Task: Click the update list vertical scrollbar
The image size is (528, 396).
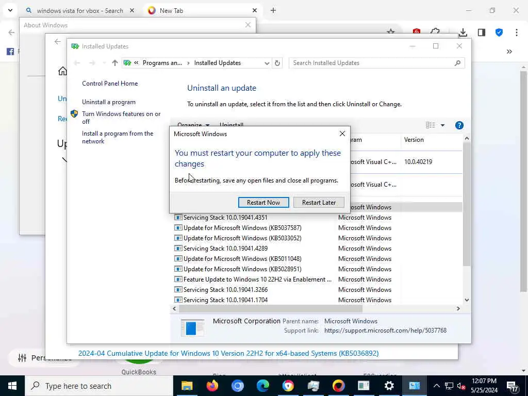Action: (x=467, y=204)
